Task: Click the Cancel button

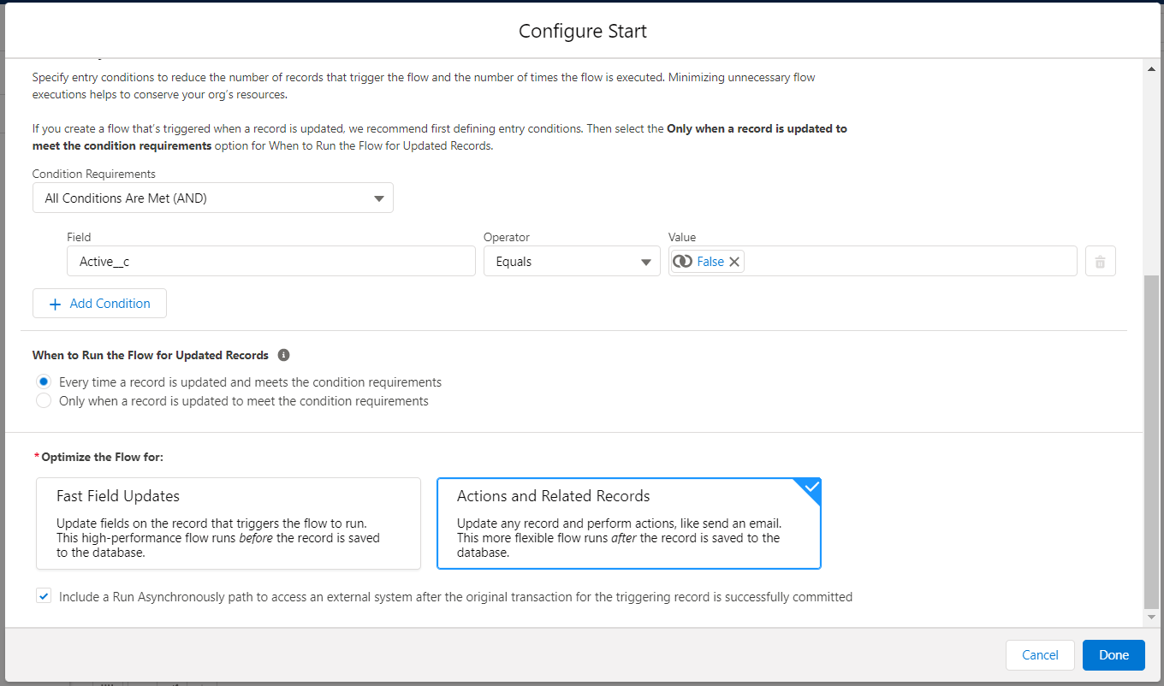Action: tap(1040, 654)
